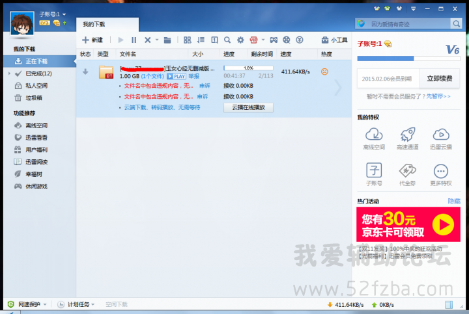Open 私人空间 in the sidebar

pos(36,86)
